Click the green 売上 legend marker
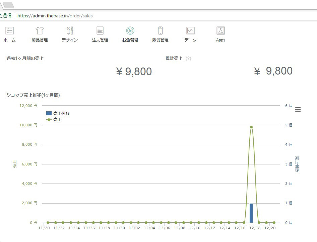317x242 pixels. point(49,120)
